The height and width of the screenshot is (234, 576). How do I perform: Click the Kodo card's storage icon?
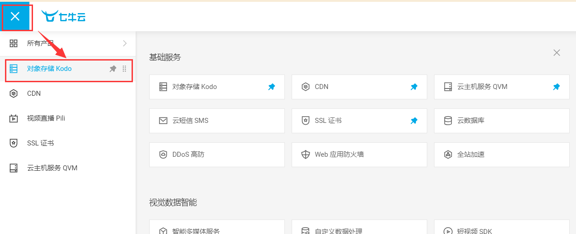pyautogui.click(x=163, y=87)
